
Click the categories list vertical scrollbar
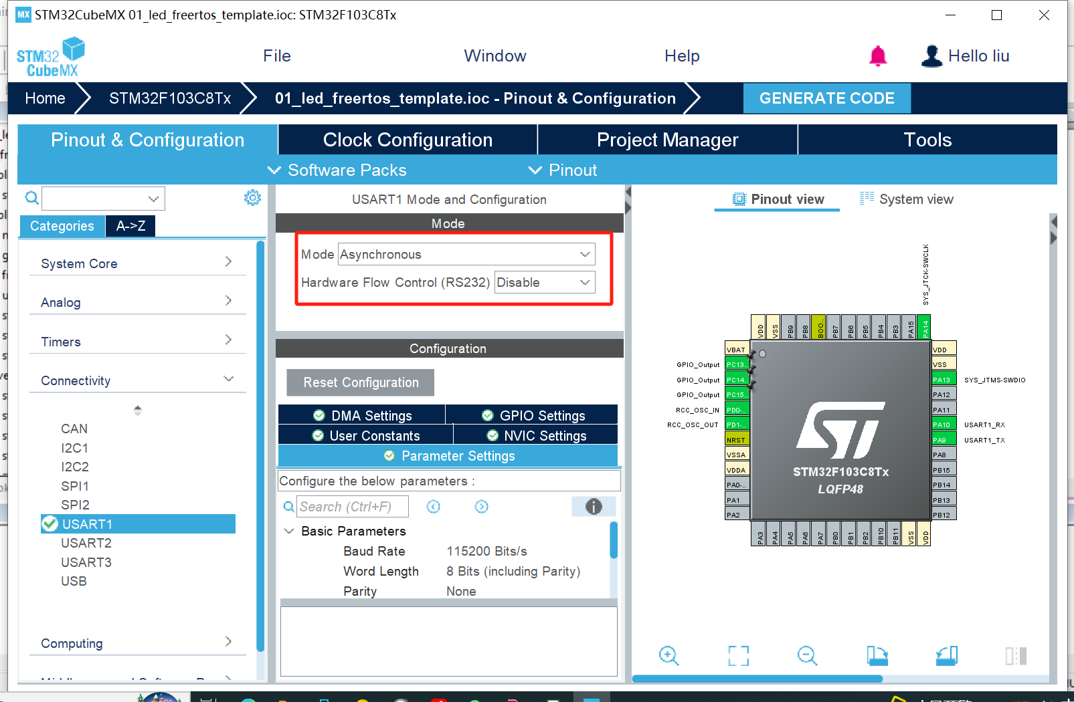click(x=260, y=446)
